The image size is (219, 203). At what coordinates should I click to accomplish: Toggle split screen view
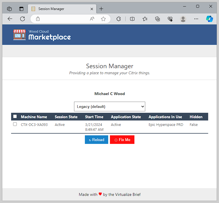132,19
